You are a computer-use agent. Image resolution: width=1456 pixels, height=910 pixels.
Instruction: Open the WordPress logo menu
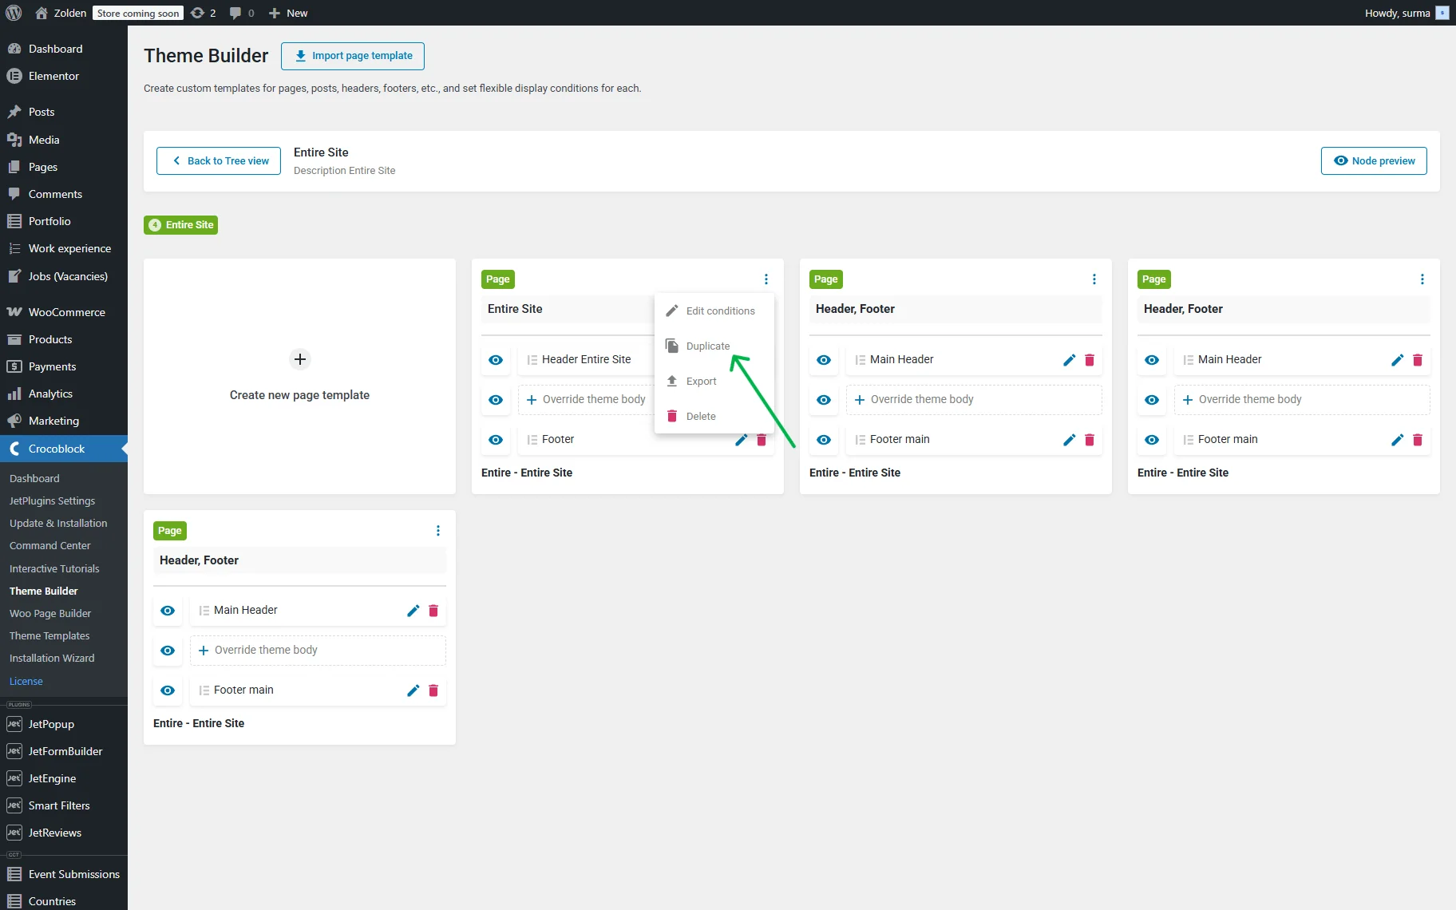click(14, 13)
